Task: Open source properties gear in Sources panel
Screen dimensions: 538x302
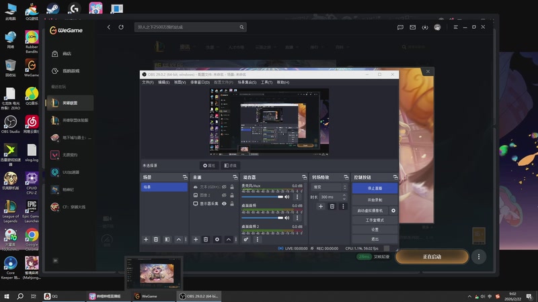Action: click(217, 240)
